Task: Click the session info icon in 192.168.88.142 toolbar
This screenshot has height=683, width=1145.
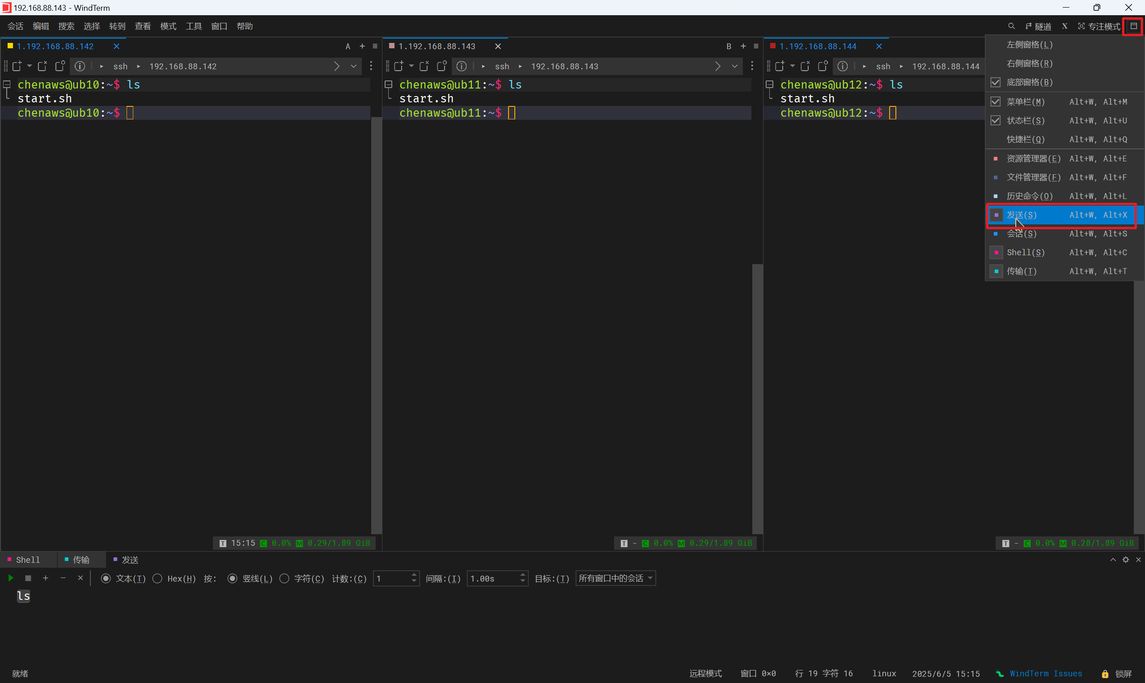Action: point(80,66)
